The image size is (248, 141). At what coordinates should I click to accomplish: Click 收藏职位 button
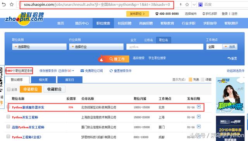(54, 89)
